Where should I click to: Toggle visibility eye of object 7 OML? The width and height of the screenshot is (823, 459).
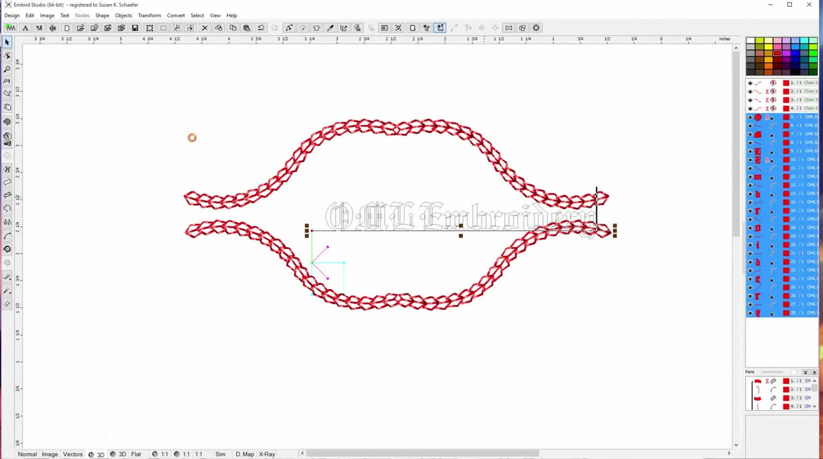750,134
